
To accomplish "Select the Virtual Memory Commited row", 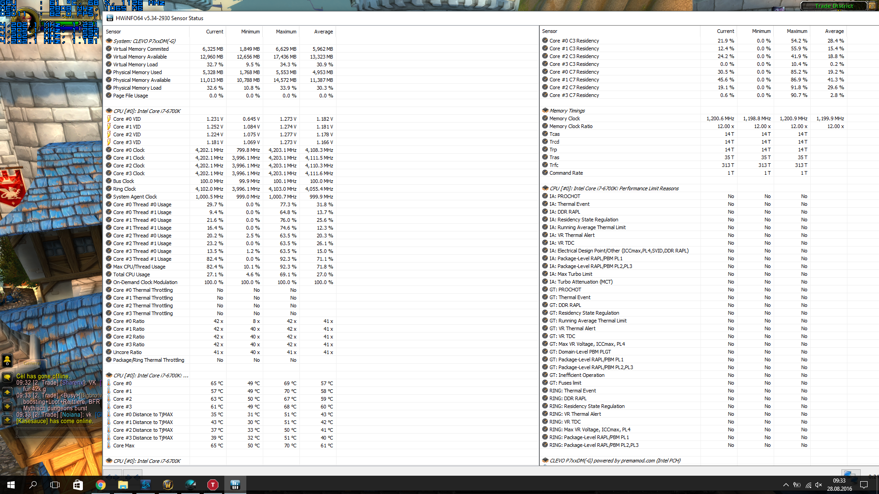I will click(x=220, y=49).
